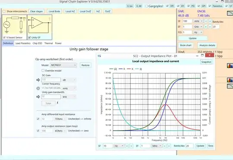Increase plot window EF with right arrow
This screenshot has height=160, width=233.
click(x=169, y=146)
